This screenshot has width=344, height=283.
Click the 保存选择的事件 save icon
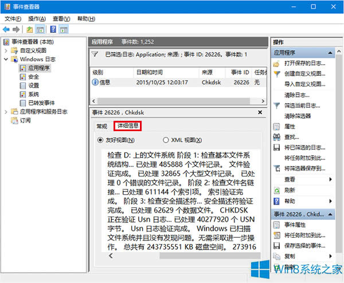(x=277, y=246)
